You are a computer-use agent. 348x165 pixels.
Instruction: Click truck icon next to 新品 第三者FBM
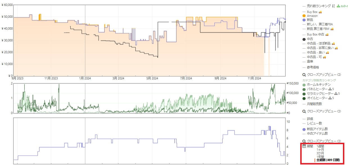(x=332, y=29)
